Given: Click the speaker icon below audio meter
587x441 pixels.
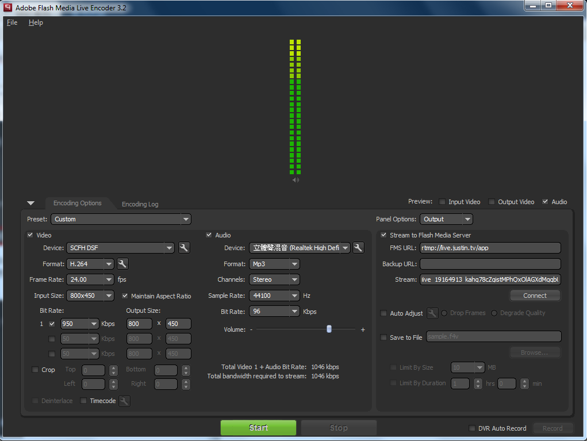Looking at the screenshot, I should pyautogui.click(x=296, y=180).
